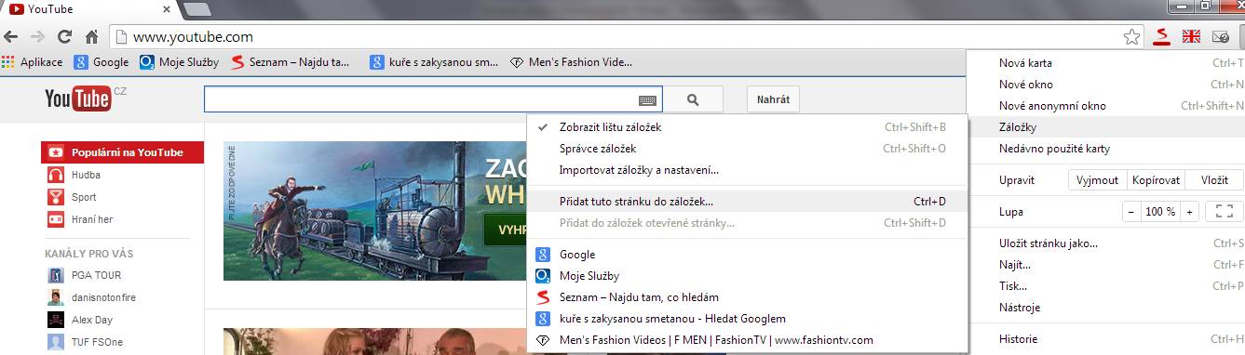Open Aplikace apps grid in bookmarks bar

click(x=32, y=62)
